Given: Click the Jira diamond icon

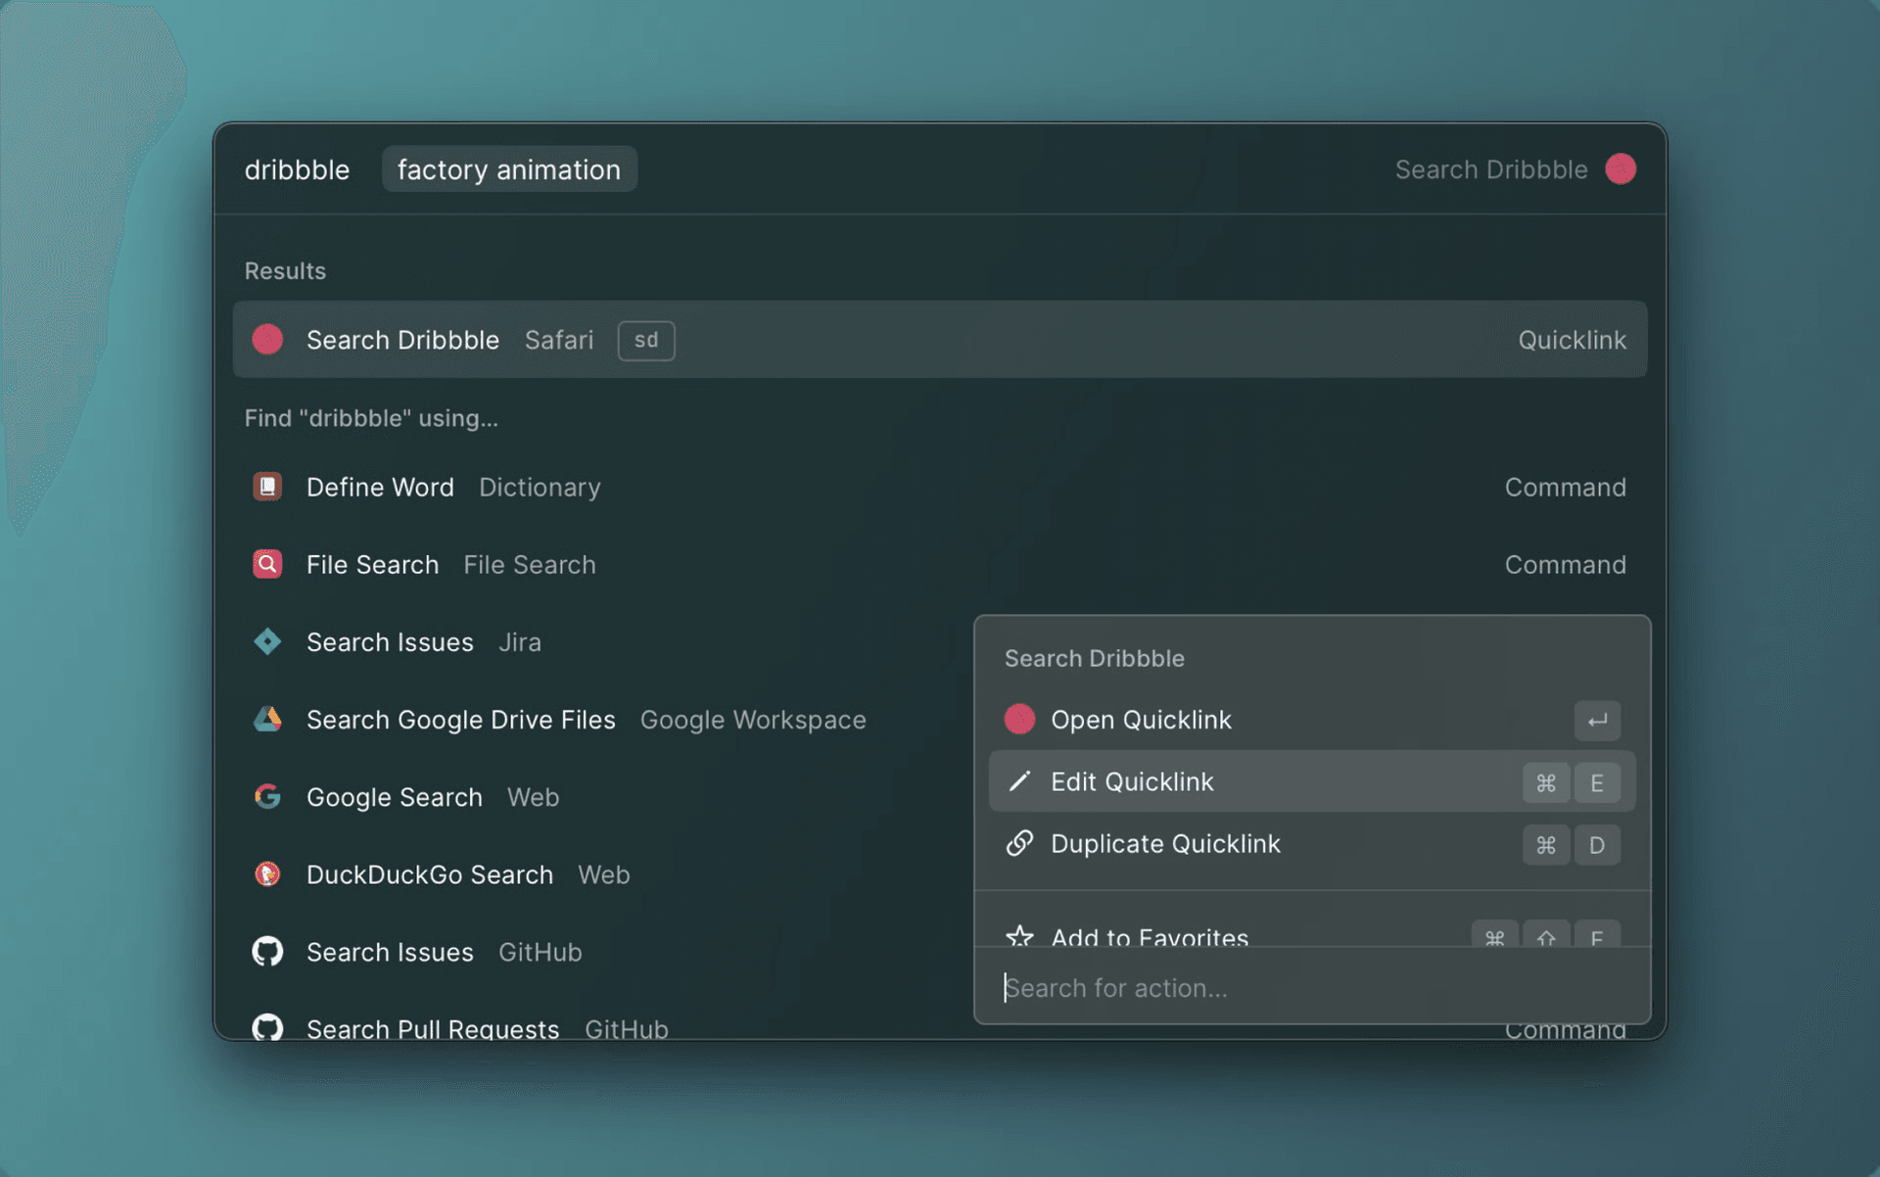Looking at the screenshot, I should click(266, 642).
